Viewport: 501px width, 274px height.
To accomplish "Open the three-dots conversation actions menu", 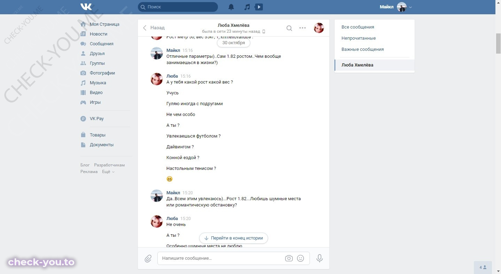I will click(303, 28).
